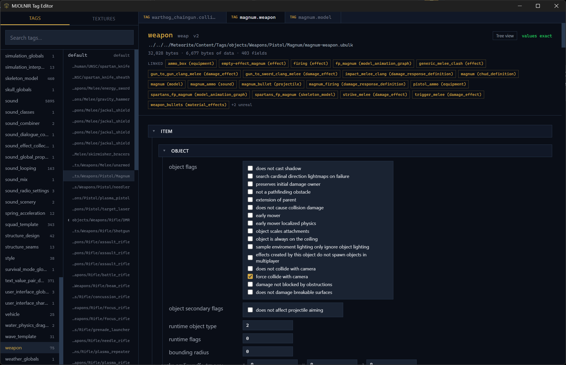Open linked tag pistol_ammo (equipment)
Viewport: 566px width, 365px height.
coord(440,84)
